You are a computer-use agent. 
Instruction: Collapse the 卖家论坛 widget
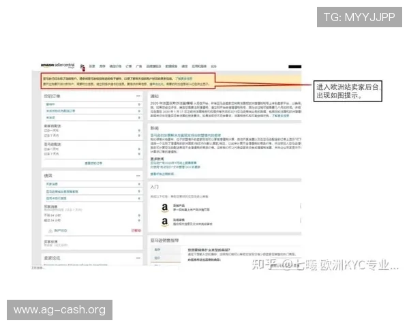click(x=138, y=258)
